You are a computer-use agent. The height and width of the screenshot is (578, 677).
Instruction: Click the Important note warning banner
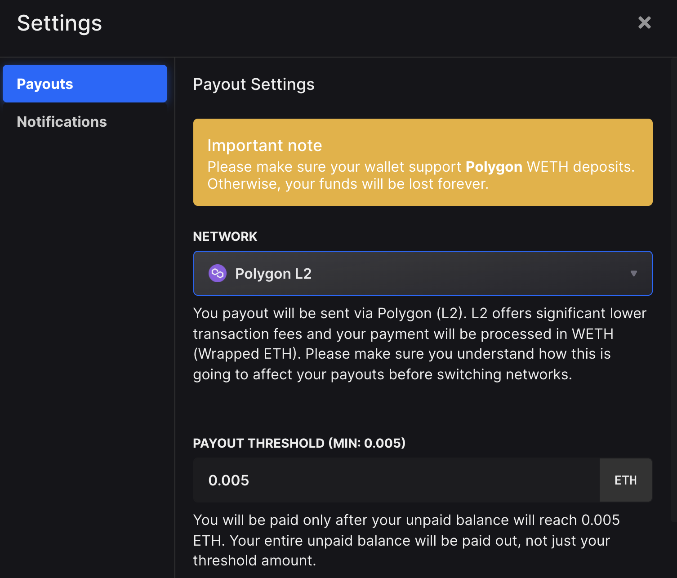point(423,162)
